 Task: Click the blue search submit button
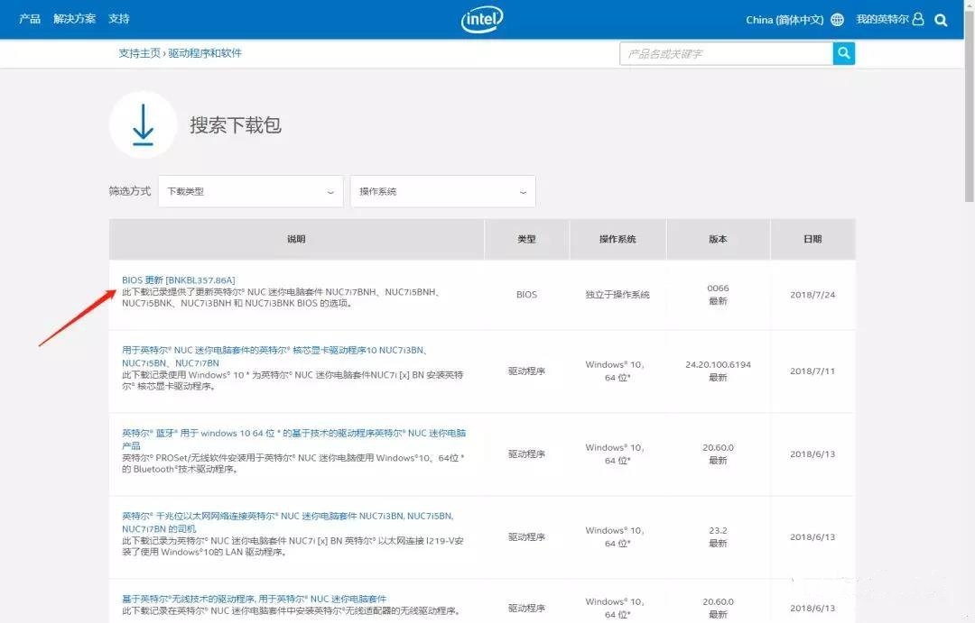coord(844,53)
